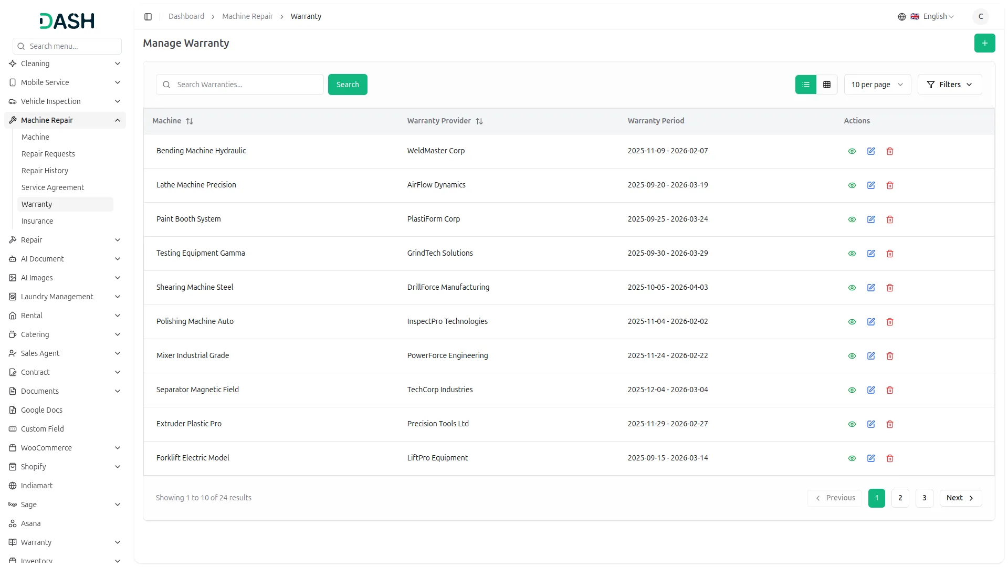
Task: Open the view details eye icon for Bending Machine Hydraulic
Action: (x=851, y=151)
